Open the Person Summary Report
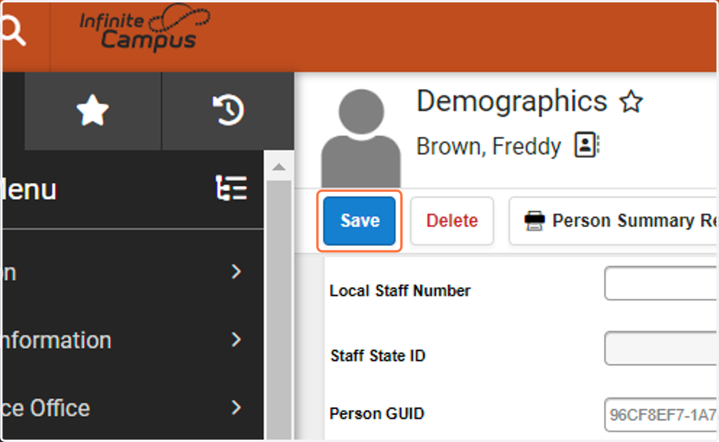719x442 pixels. (614, 221)
